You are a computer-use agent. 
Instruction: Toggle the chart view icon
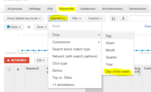point(114,18)
